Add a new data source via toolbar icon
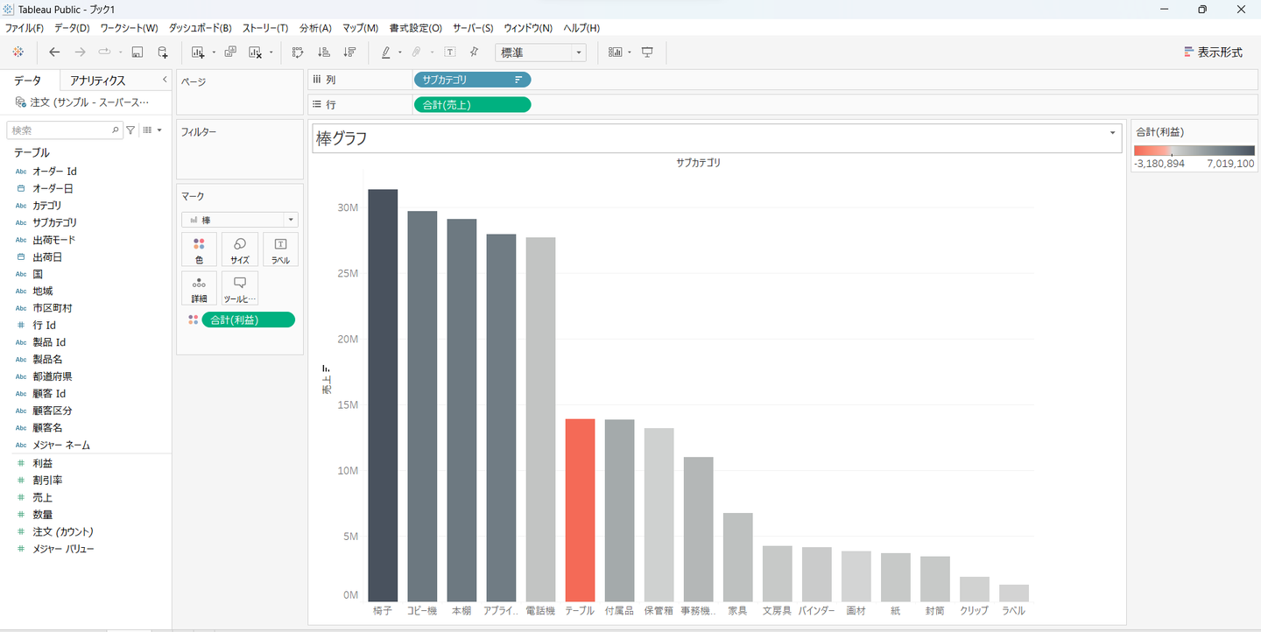Screen dimensions: 1261x632 coord(163,53)
